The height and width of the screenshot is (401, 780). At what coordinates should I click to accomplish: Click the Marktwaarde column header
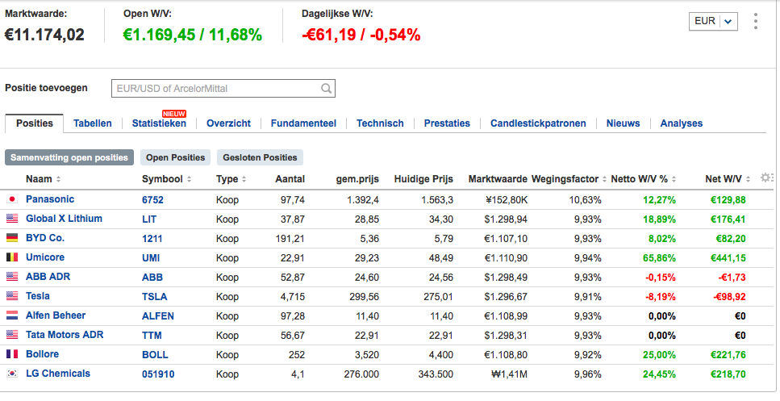click(498, 179)
